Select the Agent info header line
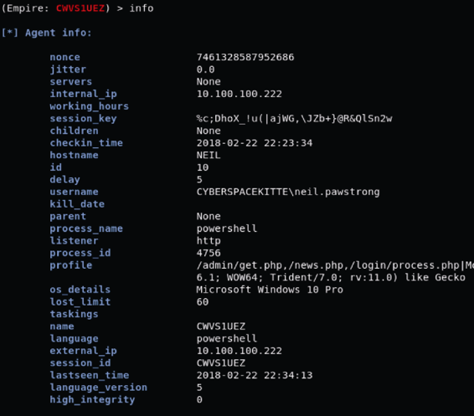This screenshot has height=416, width=474. [x=46, y=33]
